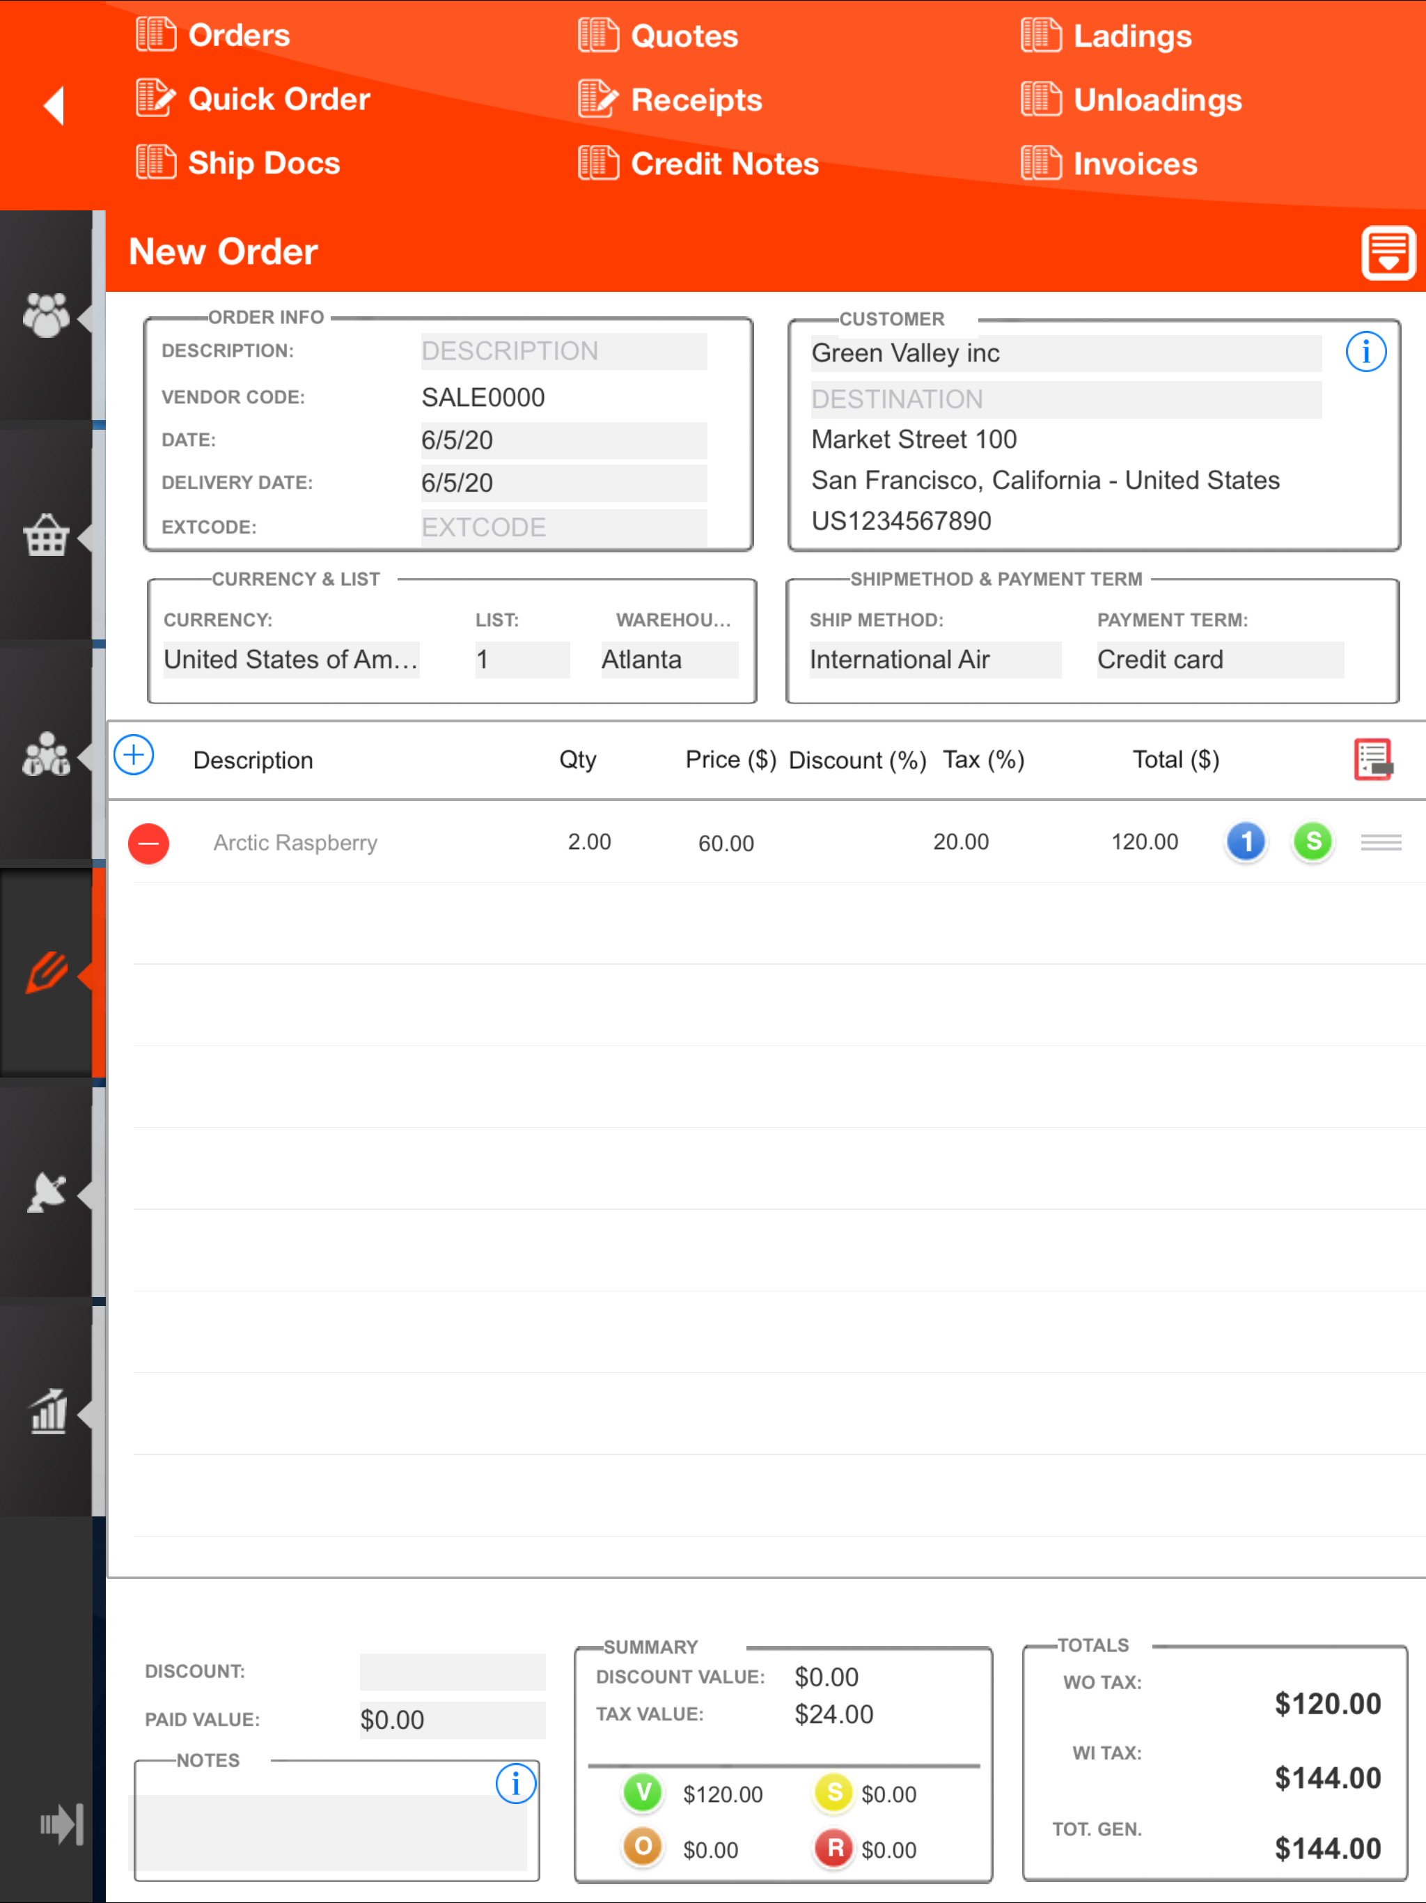Click the WO TAX value $120.00
The width and height of the screenshot is (1426, 1903).
(1327, 1704)
